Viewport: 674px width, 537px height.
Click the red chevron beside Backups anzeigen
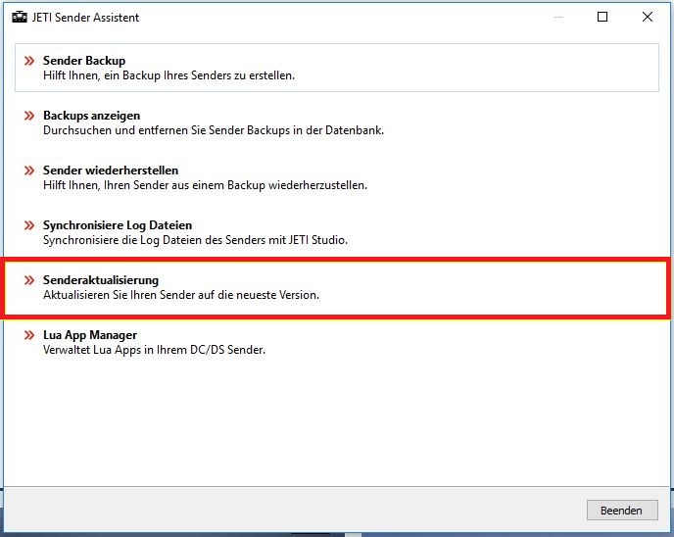pyautogui.click(x=29, y=116)
